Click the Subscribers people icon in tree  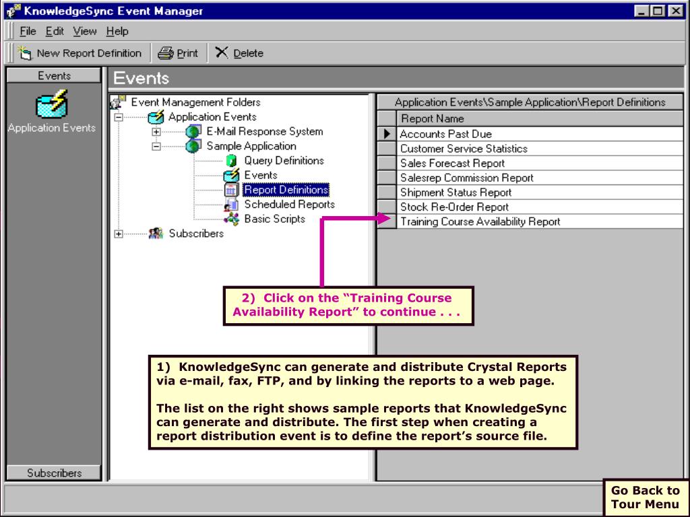click(x=156, y=234)
